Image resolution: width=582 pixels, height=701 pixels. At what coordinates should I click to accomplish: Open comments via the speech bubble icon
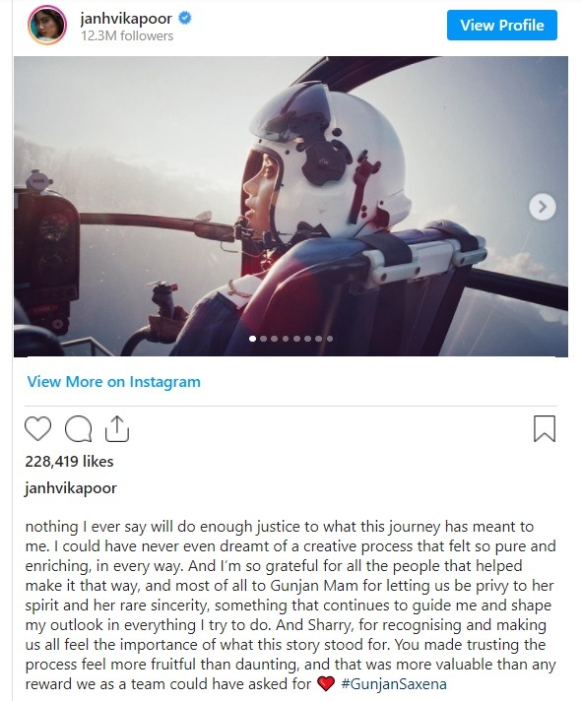click(78, 429)
